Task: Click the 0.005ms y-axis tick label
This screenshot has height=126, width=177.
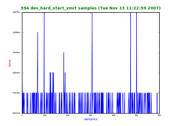Action: 16,53
